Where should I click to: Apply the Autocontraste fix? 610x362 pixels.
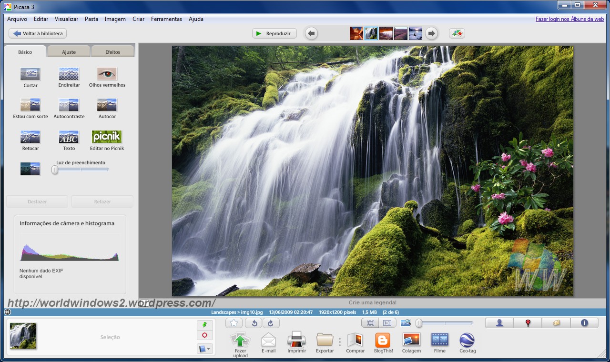click(x=69, y=105)
